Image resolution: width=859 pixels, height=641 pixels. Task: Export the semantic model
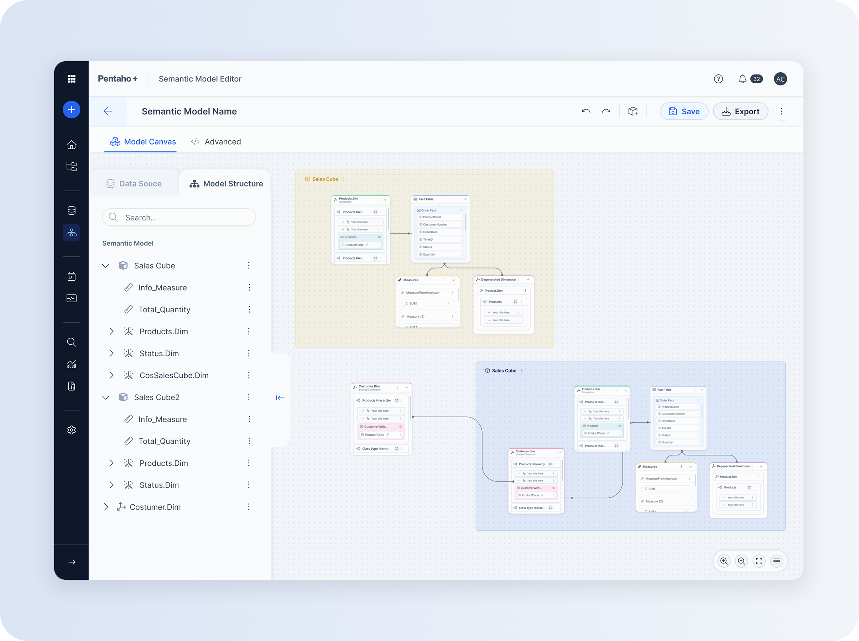click(740, 111)
